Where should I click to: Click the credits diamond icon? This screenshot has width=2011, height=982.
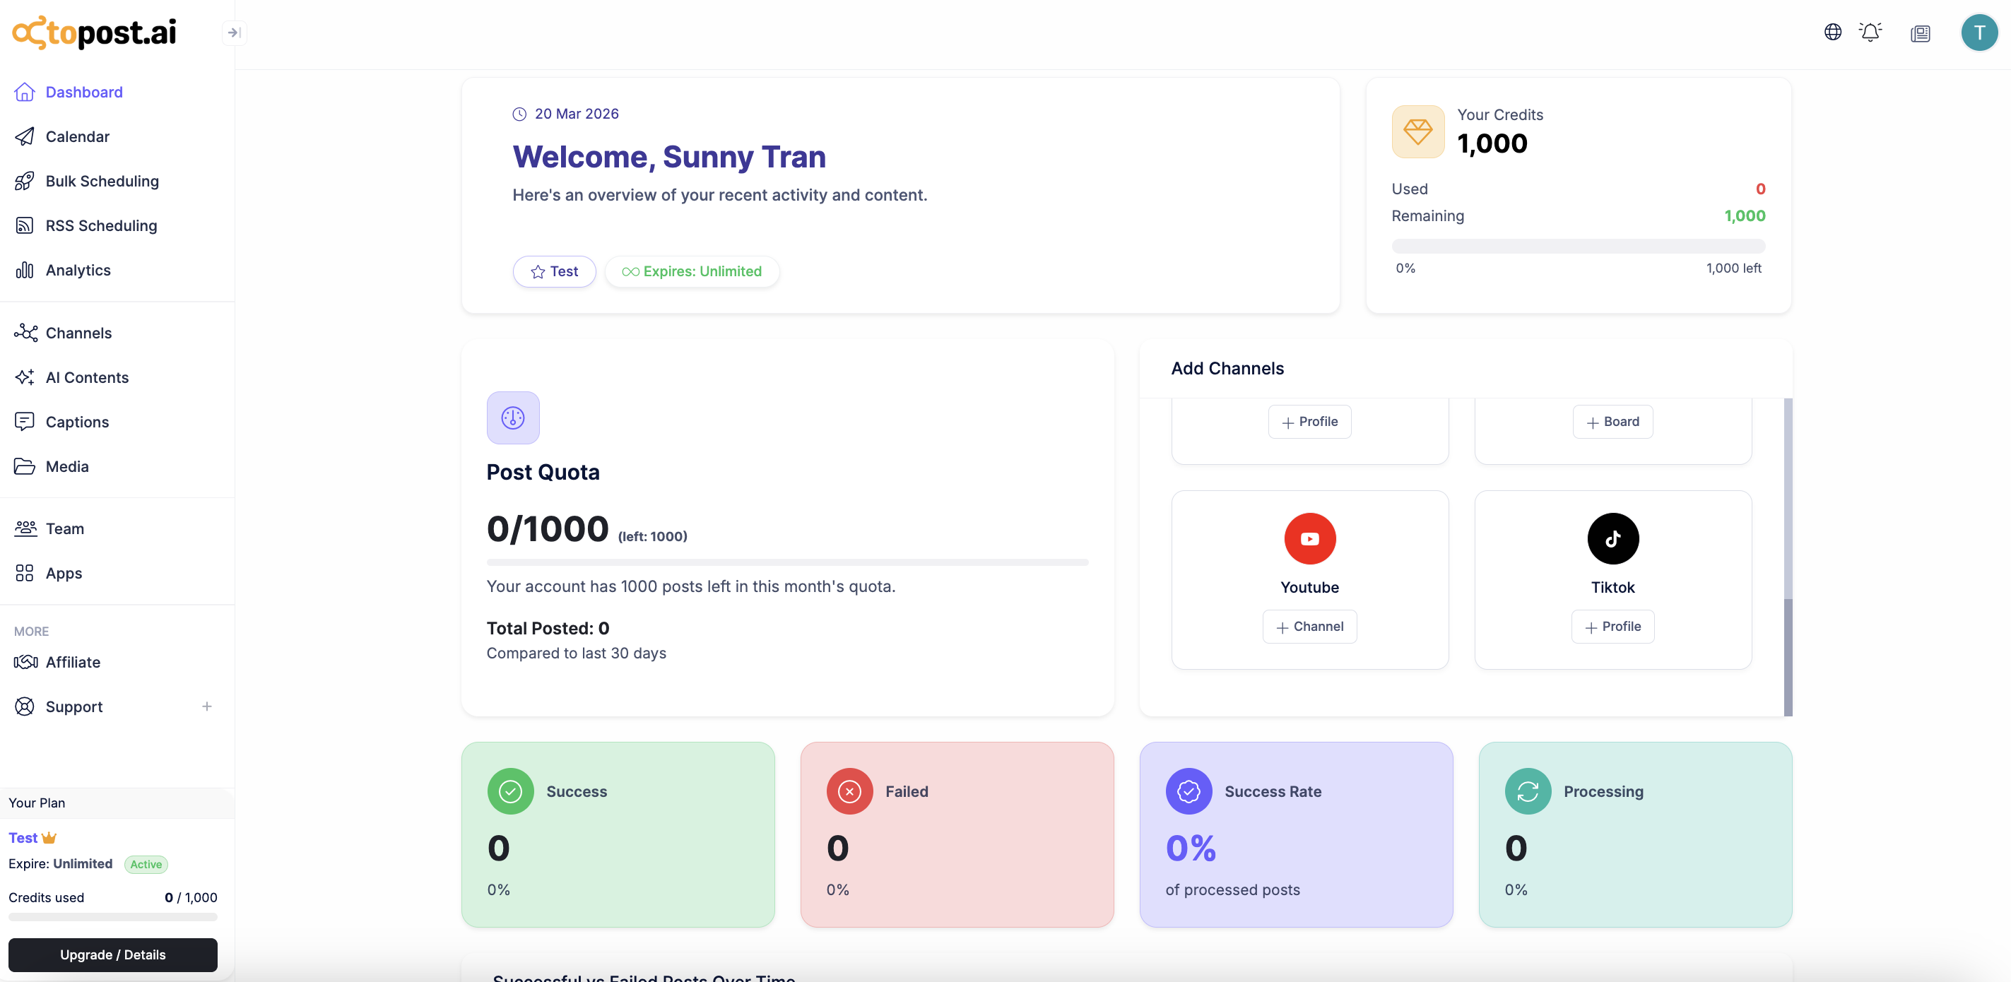1417,131
